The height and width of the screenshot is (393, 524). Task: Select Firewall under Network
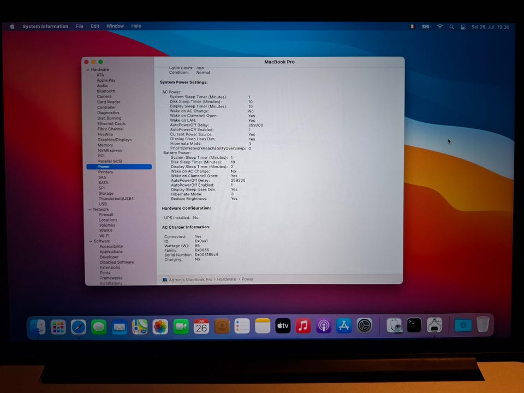coord(106,215)
